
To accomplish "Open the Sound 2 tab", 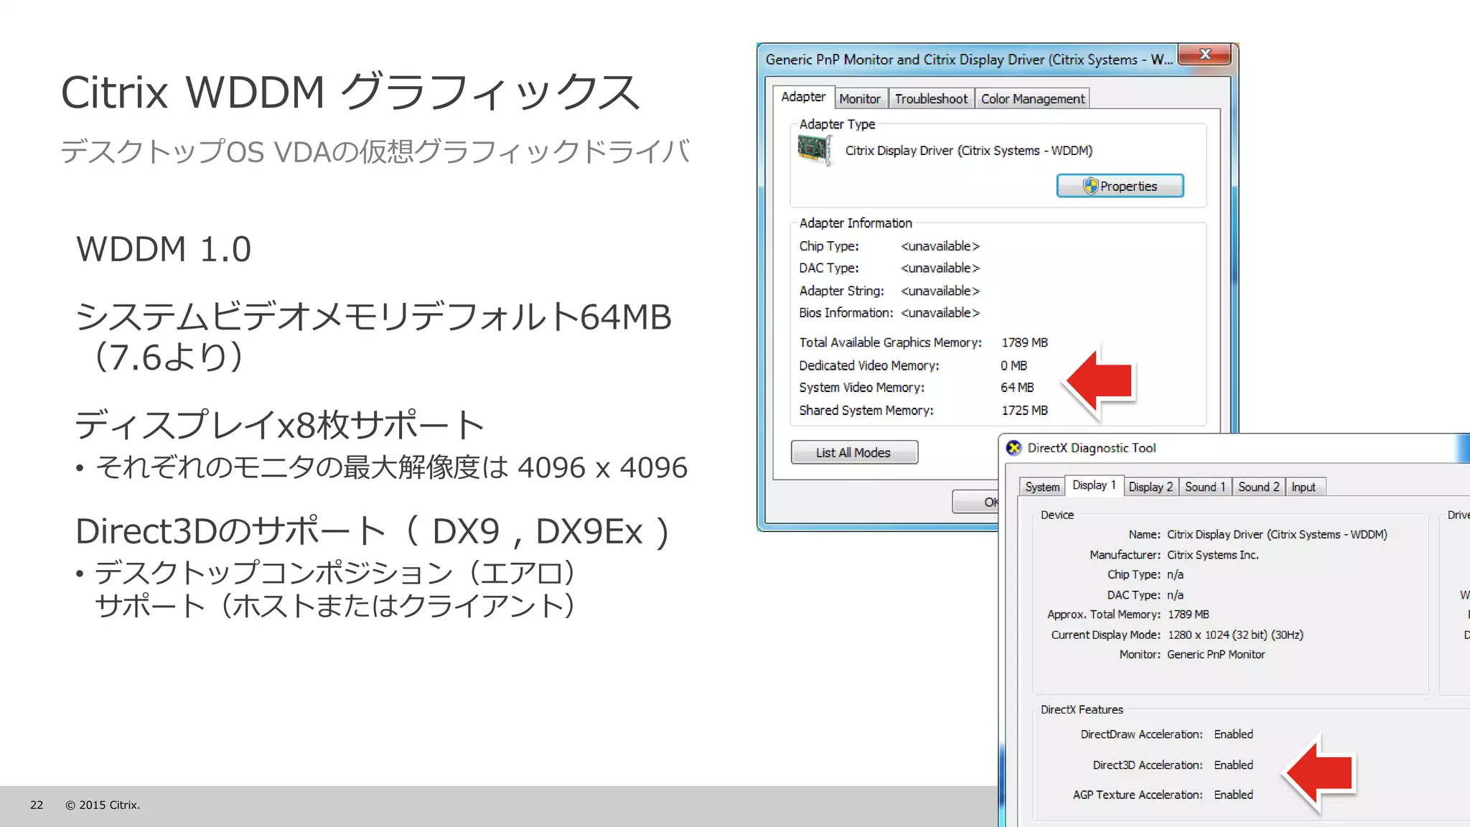I will (1258, 487).
